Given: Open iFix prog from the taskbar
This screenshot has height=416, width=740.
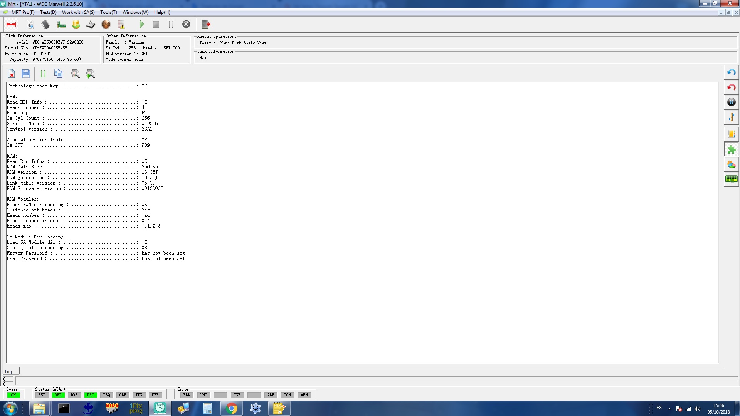Looking at the screenshot, I should 136,408.
